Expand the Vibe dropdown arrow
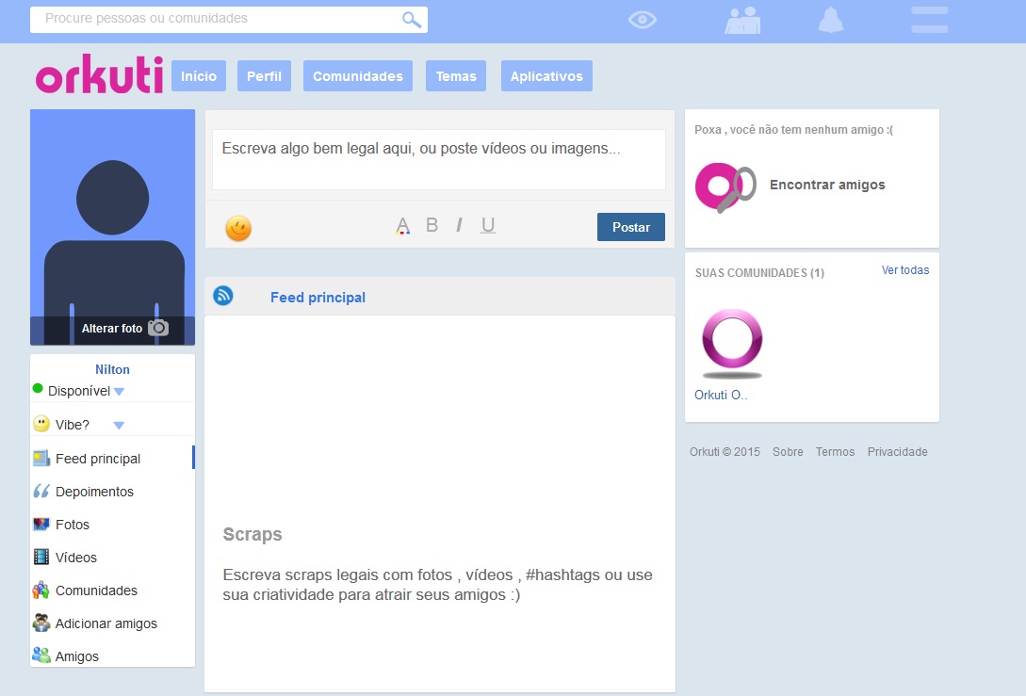 (119, 425)
